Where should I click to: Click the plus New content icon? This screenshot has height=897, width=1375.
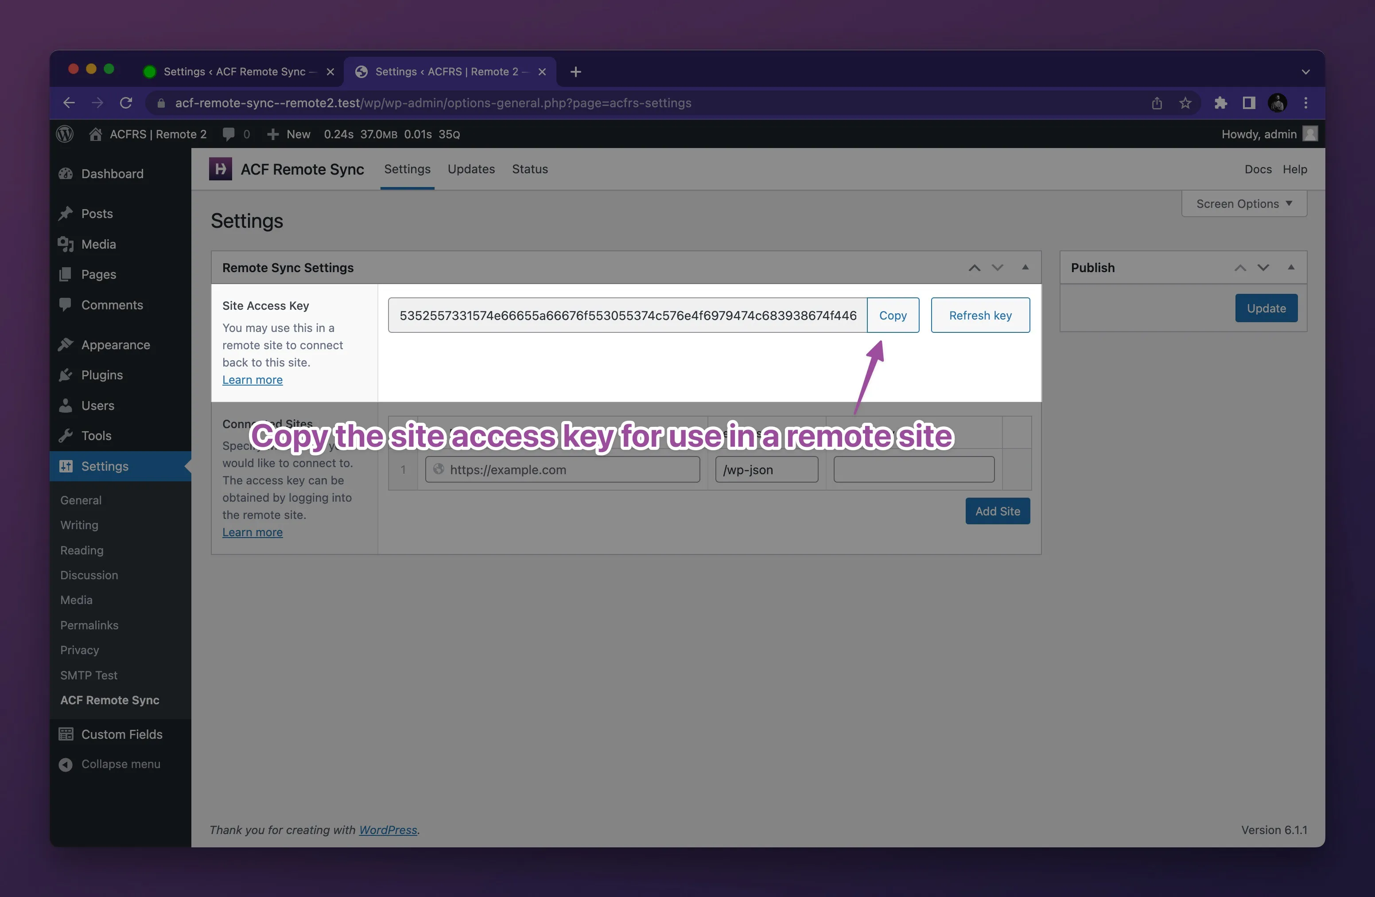point(273,134)
